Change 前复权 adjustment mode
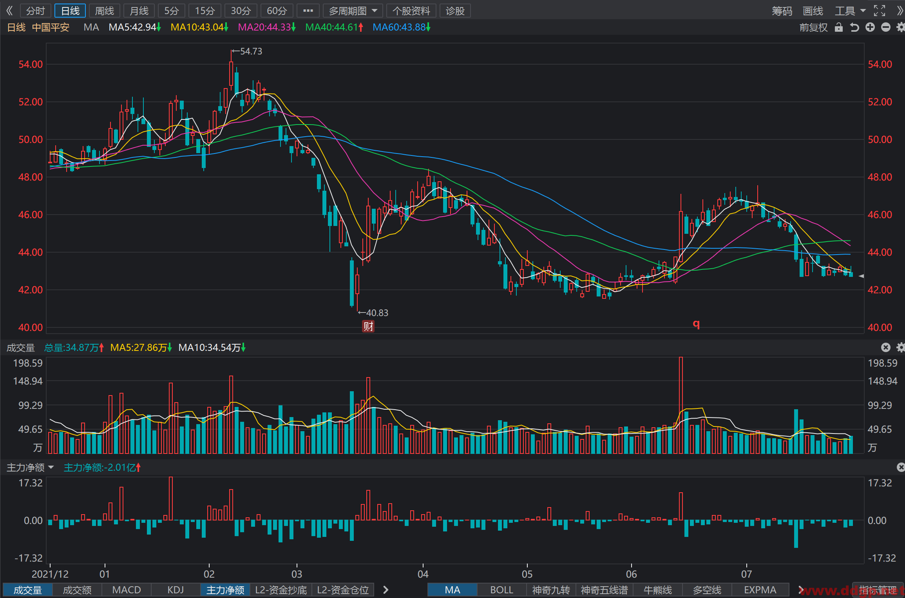The height and width of the screenshot is (598, 905). (x=813, y=27)
